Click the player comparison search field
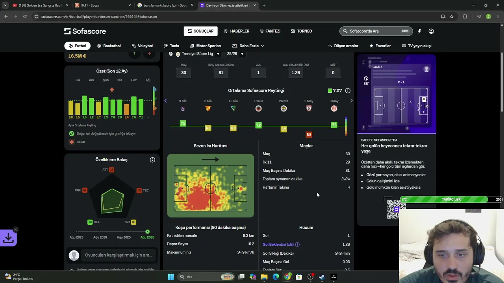 point(119,255)
